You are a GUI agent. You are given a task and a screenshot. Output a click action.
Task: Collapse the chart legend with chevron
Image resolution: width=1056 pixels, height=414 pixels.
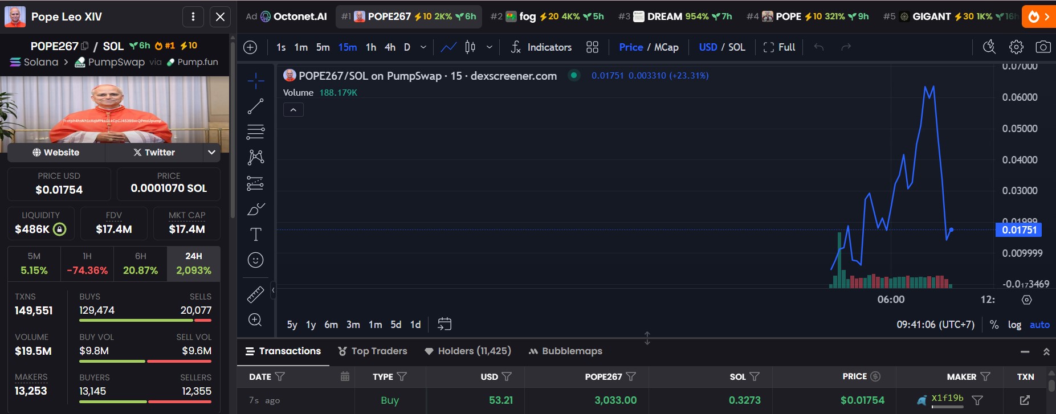293,110
